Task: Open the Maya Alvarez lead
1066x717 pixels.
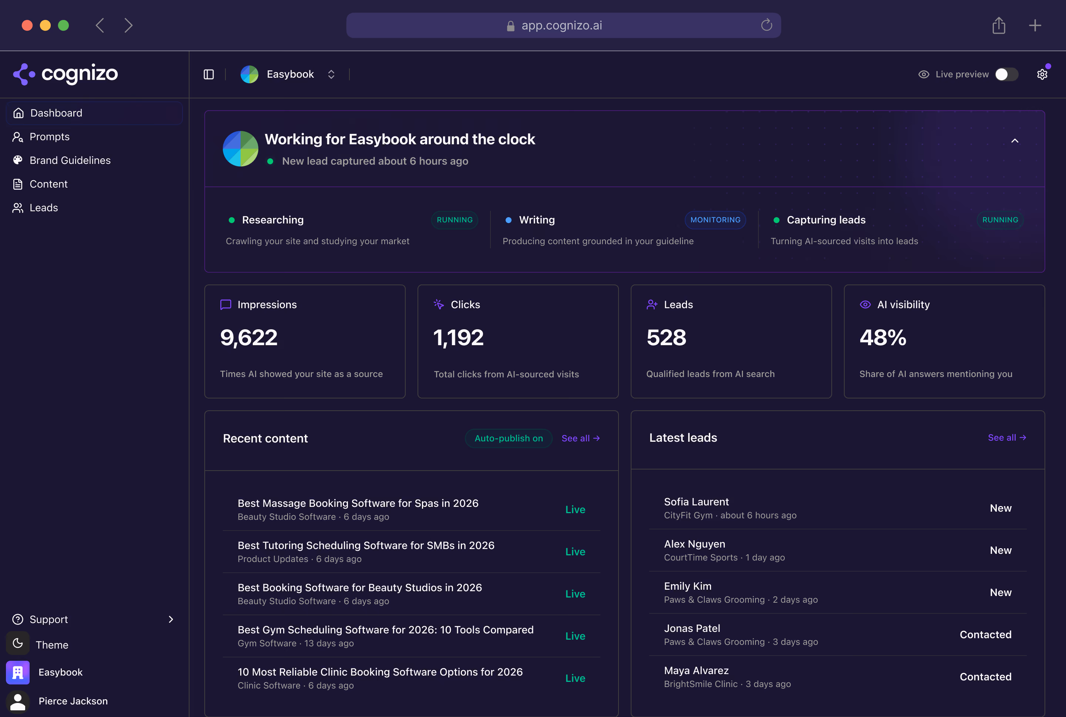Action: pos(838,677)
